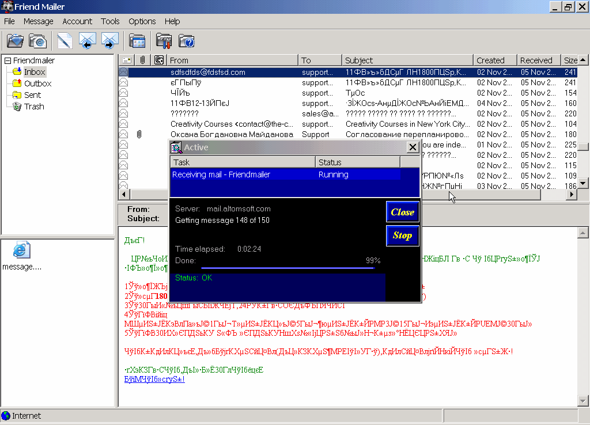Click the compose new message pen icon
The width and height of the screenshot is (590, 425).
(x=64, y=41)
